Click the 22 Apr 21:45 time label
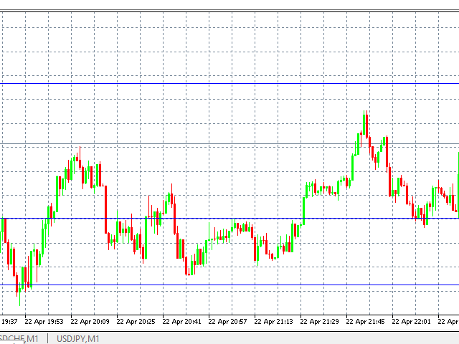Screen dimensions: 459x344 tap(365, 322)
